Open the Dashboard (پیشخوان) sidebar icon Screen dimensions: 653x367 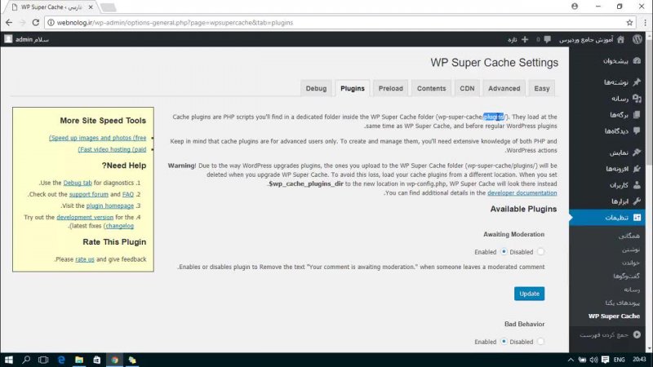tap(636, 61)
